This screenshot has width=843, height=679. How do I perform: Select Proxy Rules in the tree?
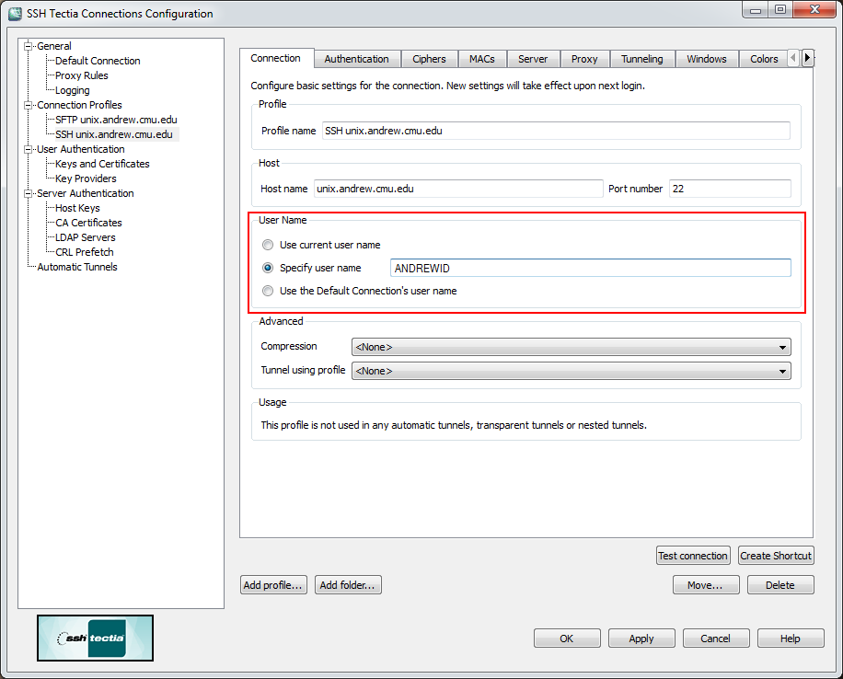pyautogui.click(x=82, y=75)
